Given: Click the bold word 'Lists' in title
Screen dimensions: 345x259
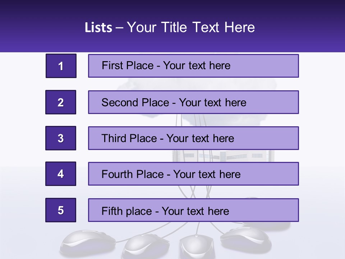Looking at the screenshot, I should tap(98, 28).
